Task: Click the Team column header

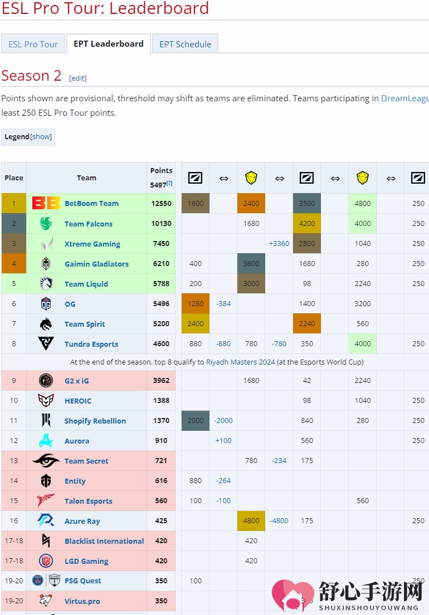Action: [86, 178]
